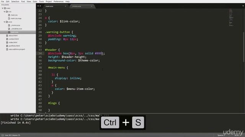Open the Find menu
The image size is (245, 137).
point(23,2)
